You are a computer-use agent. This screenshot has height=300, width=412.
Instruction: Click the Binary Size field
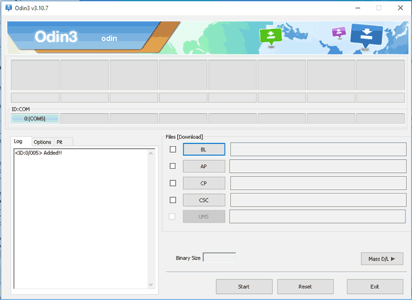[219, 257]
